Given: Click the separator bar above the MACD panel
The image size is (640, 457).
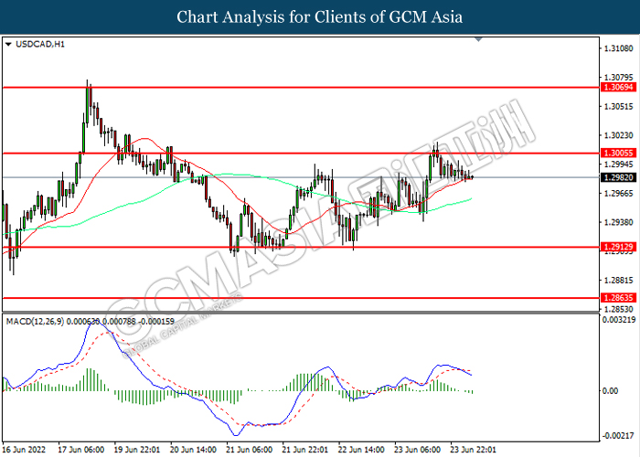Looking at the screenshot, I should click(x=301, y=313).
